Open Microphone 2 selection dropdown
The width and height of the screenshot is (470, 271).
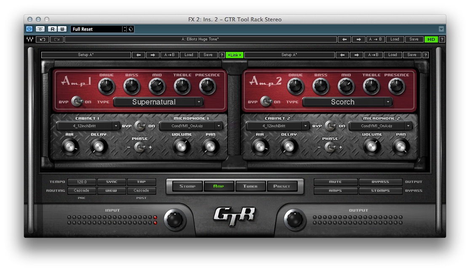click(380, 126)
